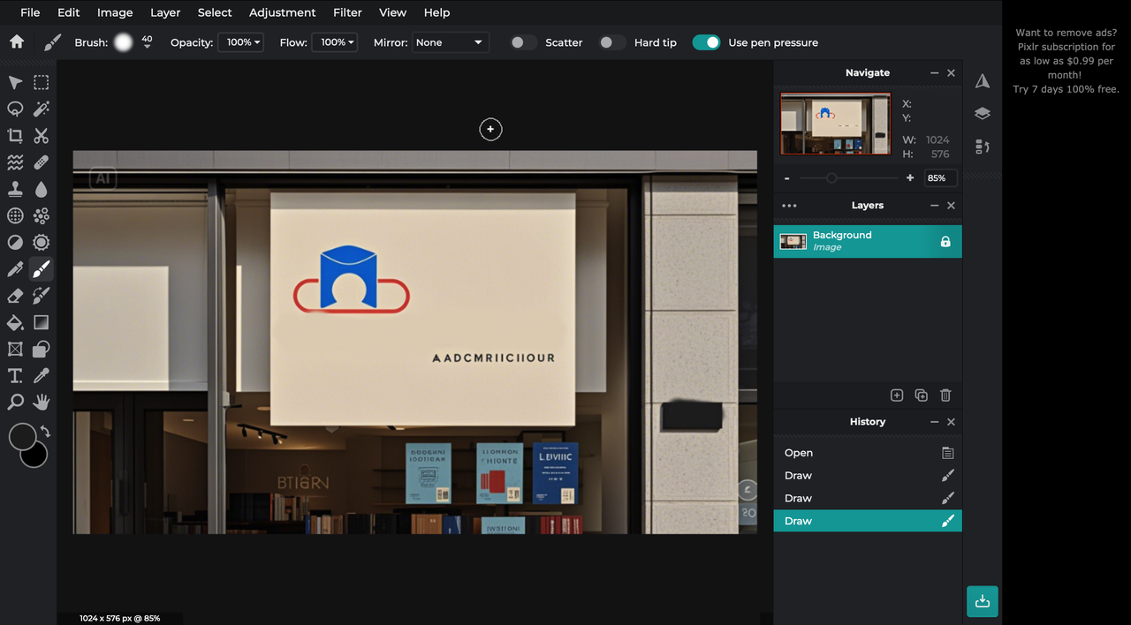Click the Navigate zoom slider
Viewport: 1131px width, 625px height.
831,178
